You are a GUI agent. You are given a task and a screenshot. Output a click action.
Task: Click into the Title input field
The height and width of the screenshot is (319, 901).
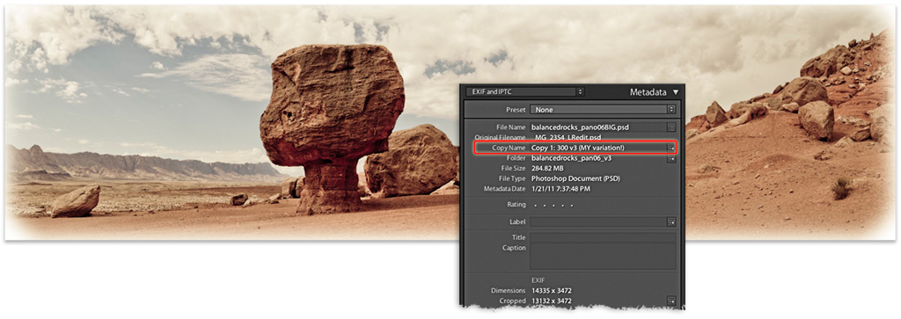(603, 237)
